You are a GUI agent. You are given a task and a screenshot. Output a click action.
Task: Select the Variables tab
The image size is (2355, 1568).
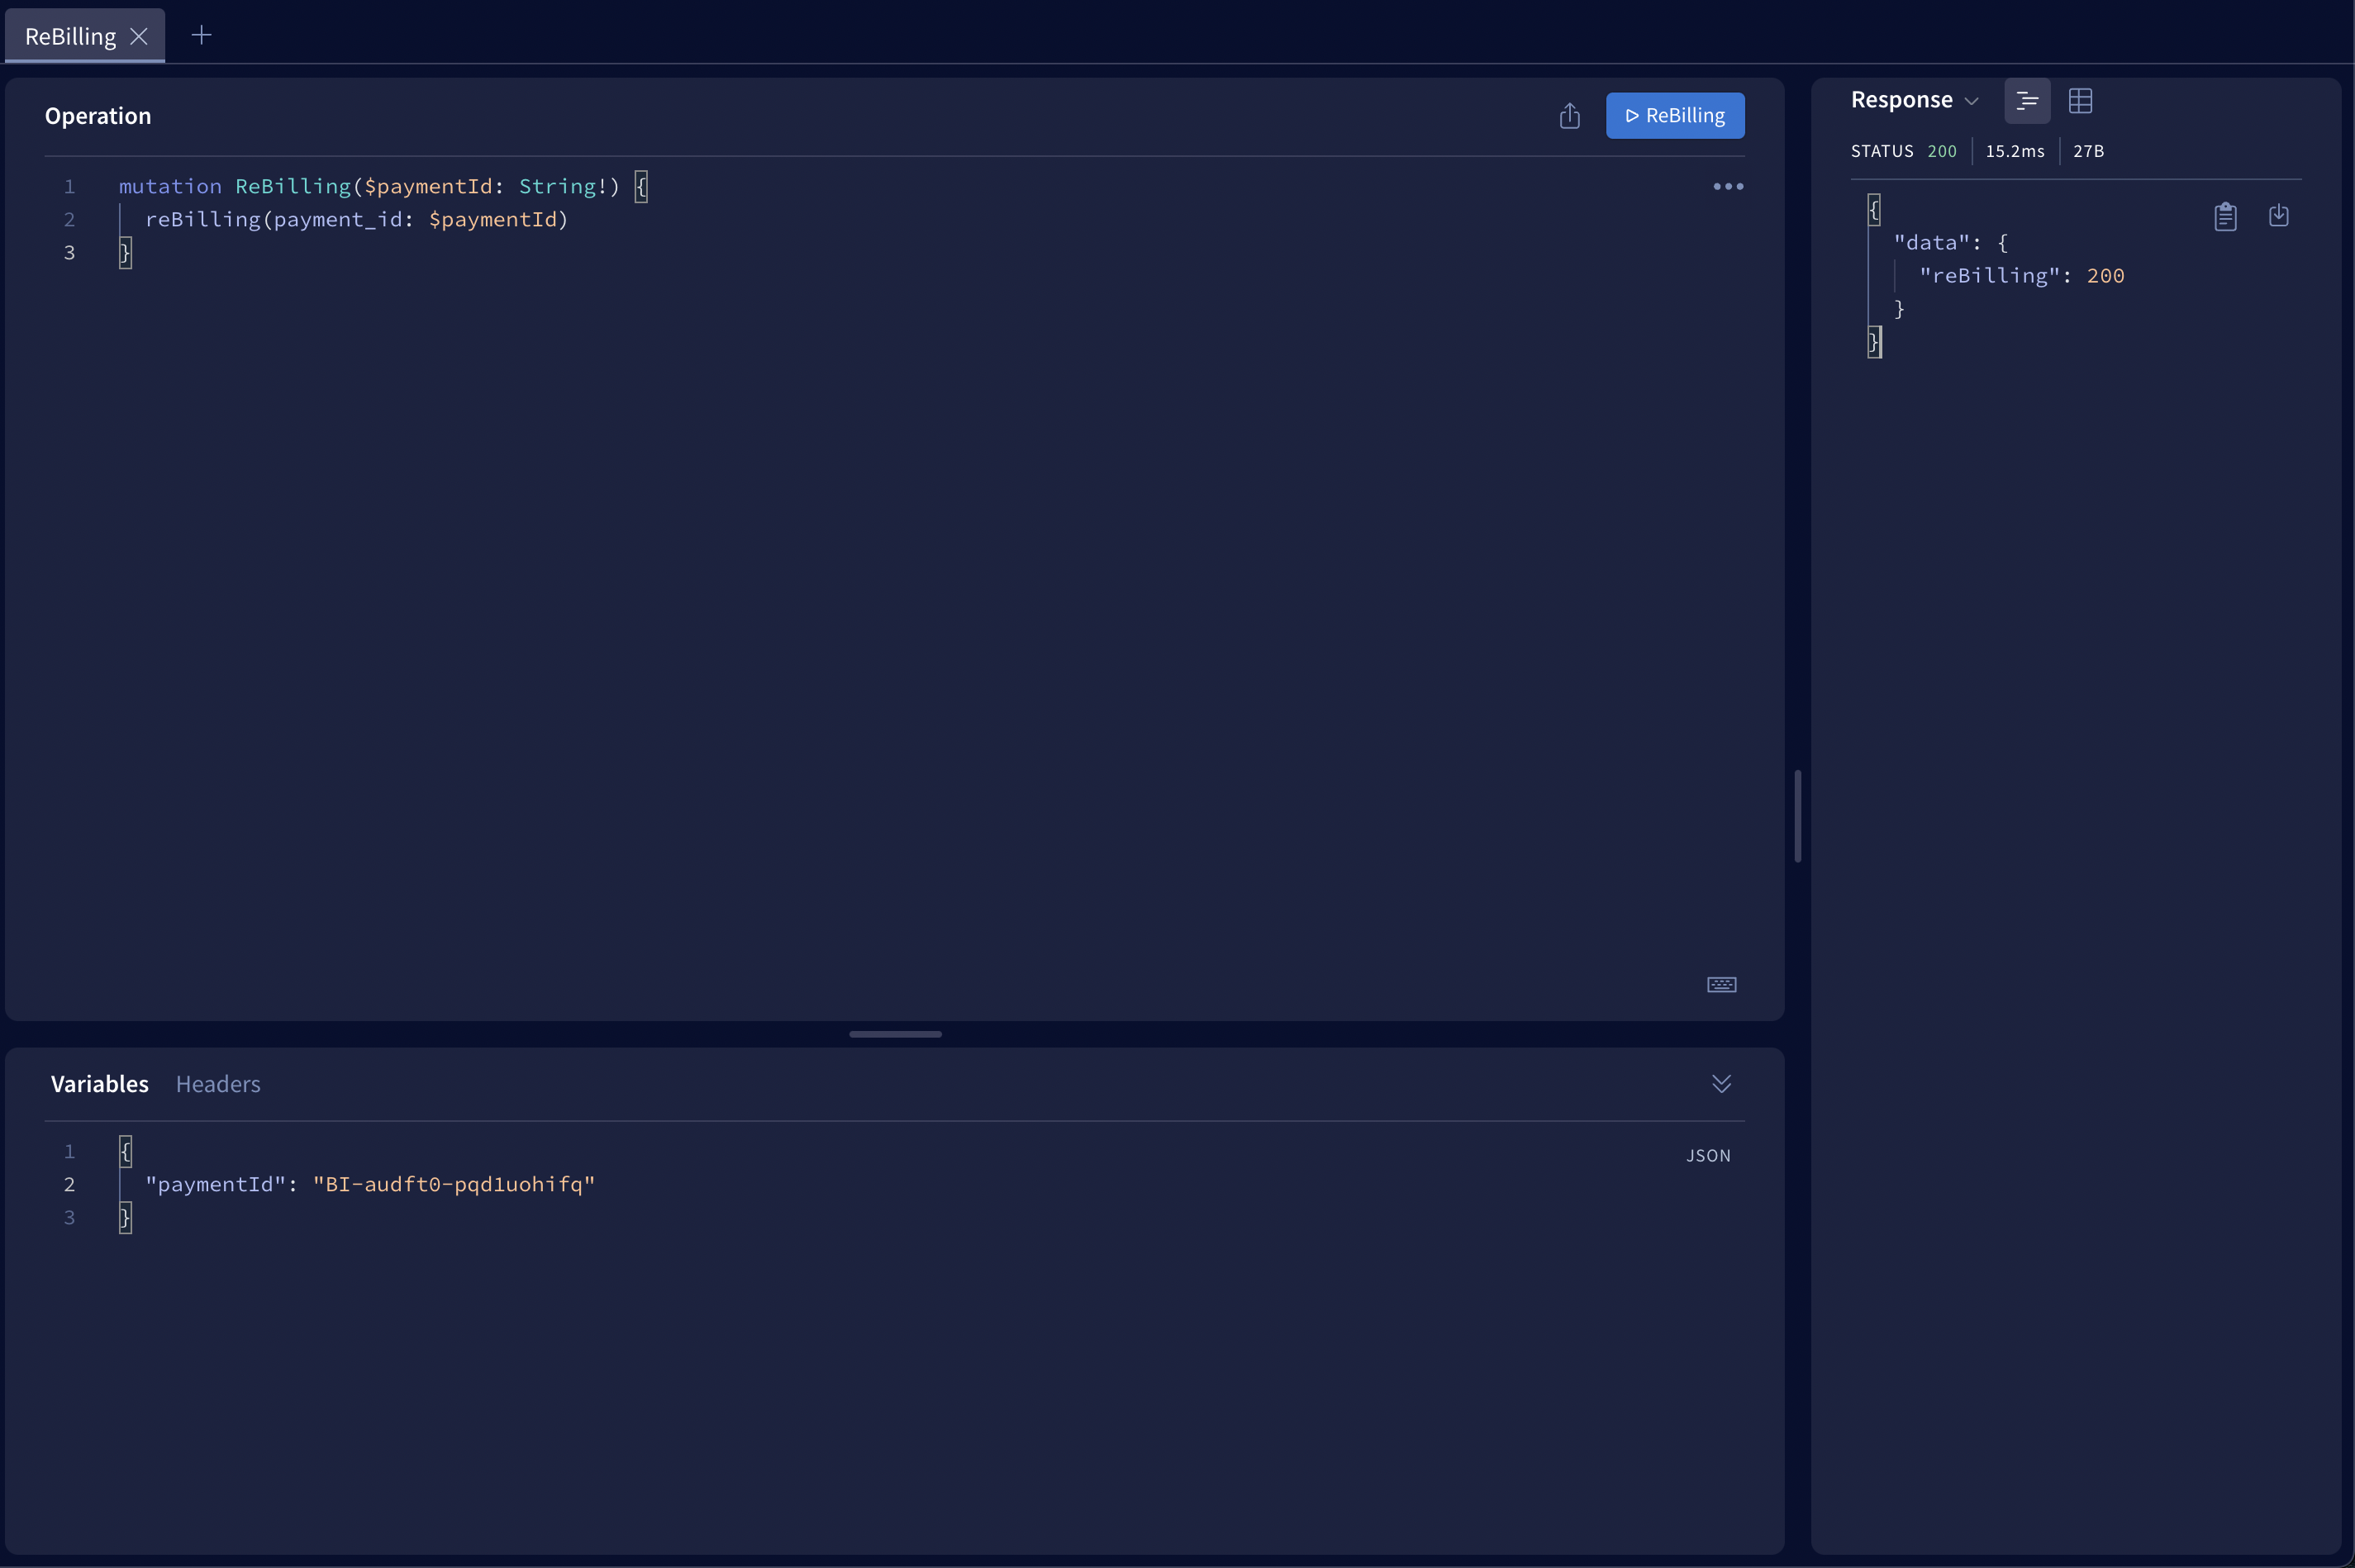[100, 1084]
